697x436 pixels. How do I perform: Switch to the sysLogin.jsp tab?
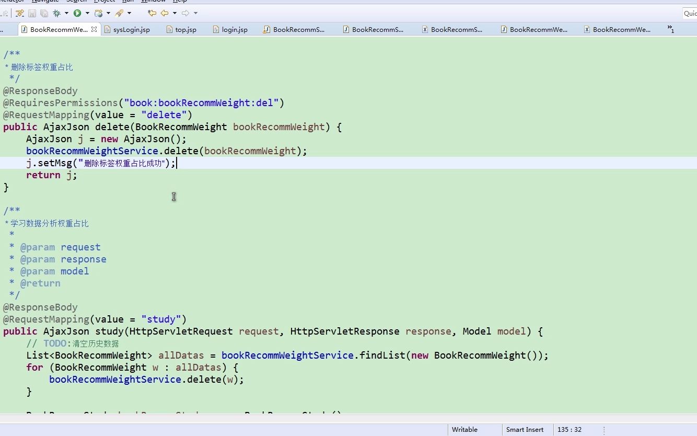tap(127, 30)
